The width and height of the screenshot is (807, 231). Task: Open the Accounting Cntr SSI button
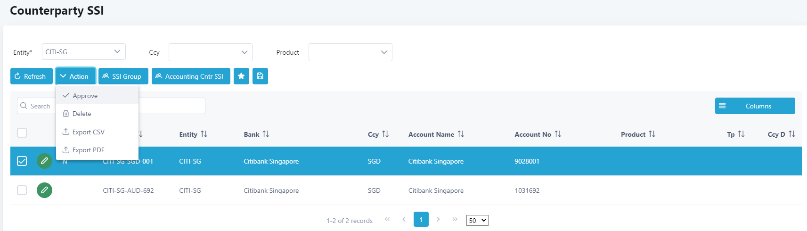tap(191, 76)
